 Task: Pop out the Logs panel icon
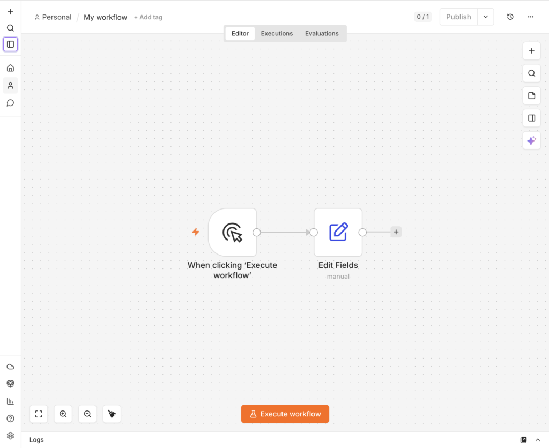[x=523, y=440]
